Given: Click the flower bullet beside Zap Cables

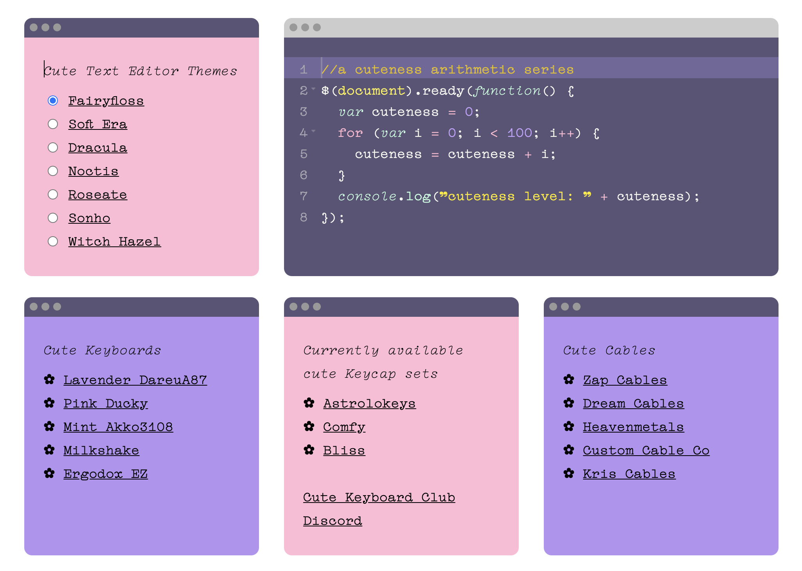Looking at the screenshot, I should coord(569,379).
